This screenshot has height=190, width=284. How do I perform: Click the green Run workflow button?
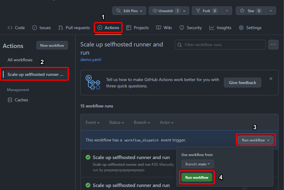197,178
